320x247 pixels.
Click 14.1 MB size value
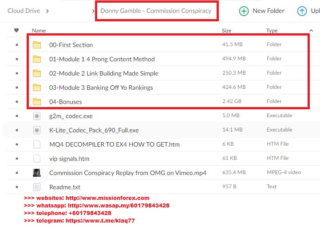[x=233, y=130]
